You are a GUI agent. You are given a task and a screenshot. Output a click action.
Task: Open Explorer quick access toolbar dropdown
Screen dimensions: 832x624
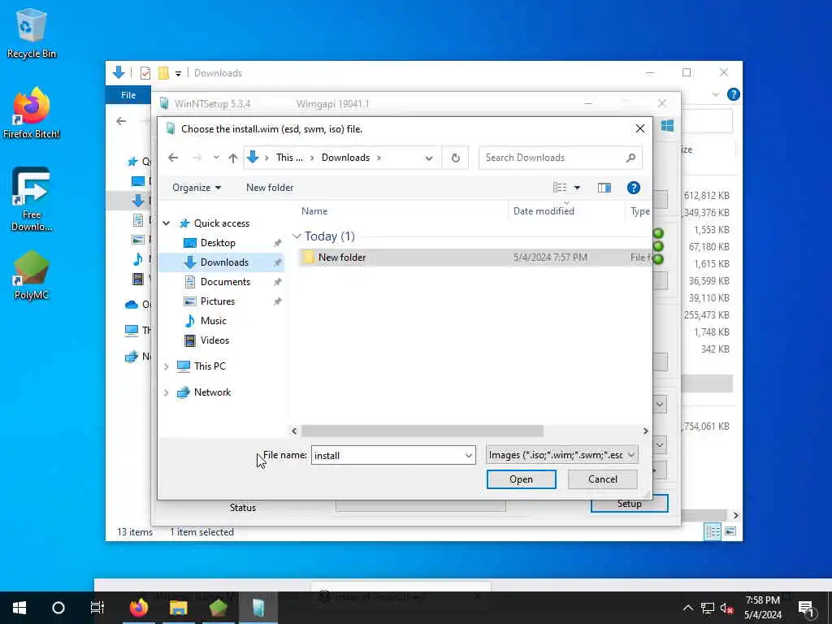pos(178,73)
